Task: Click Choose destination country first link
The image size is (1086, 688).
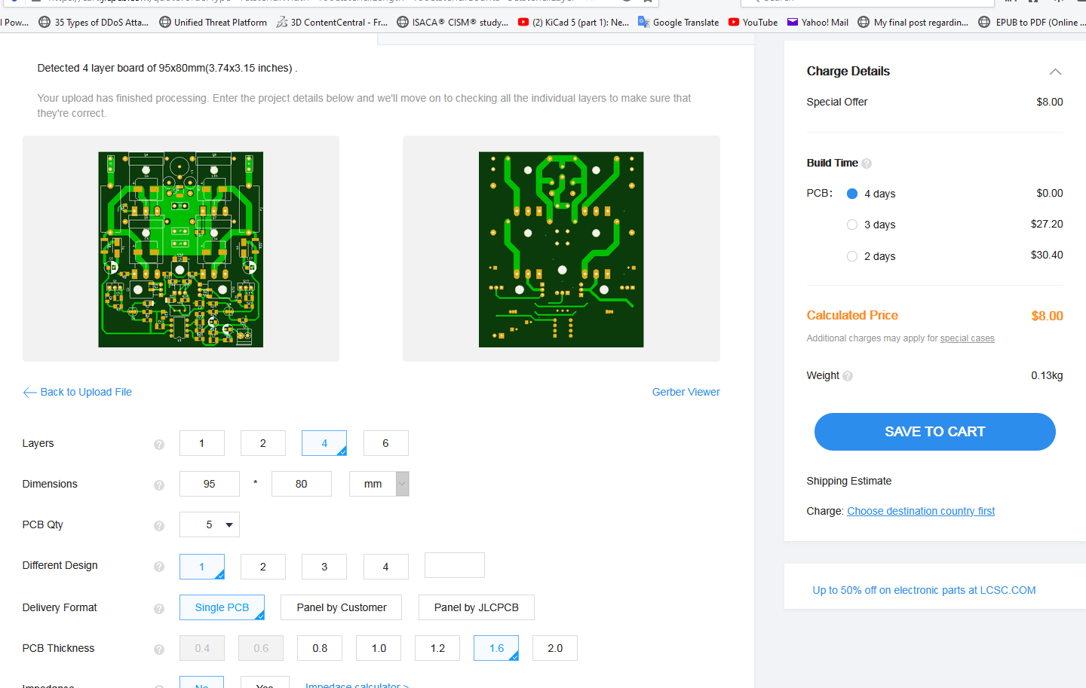Action: [x=921, y=511]
